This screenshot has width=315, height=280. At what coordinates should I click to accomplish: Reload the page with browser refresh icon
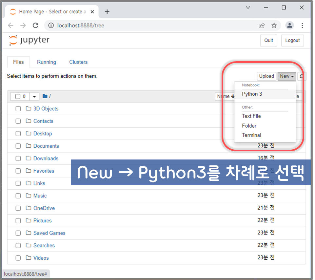tap(35, 26)
